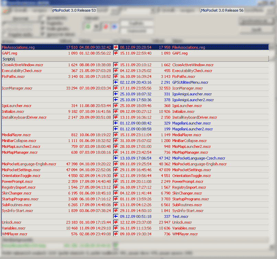
Task: Click the size value 23 183
Action: click(x=72, y=222)
